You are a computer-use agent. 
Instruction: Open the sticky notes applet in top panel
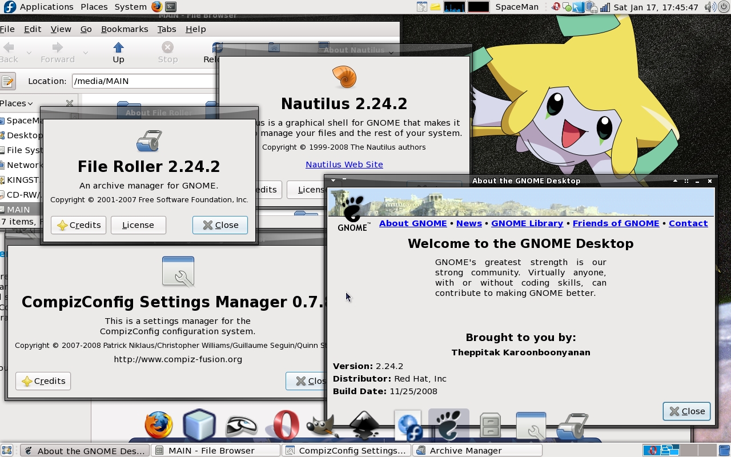click(x=435, y=7)
